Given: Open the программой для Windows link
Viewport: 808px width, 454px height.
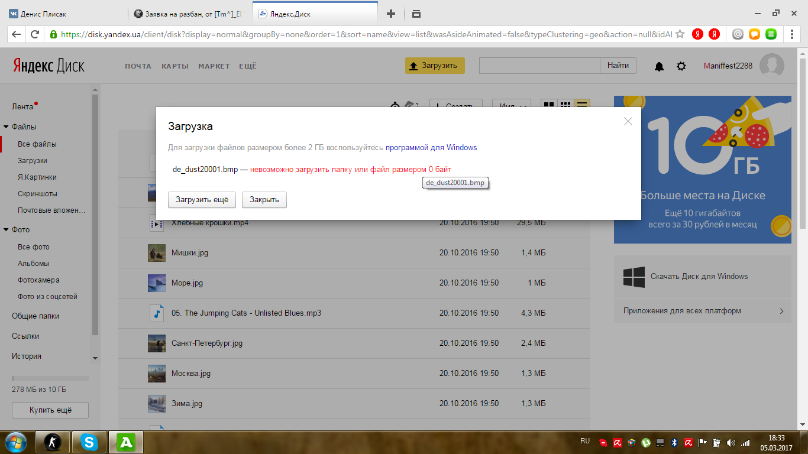Looking at the screenshot, I should (x=431, y=148).
